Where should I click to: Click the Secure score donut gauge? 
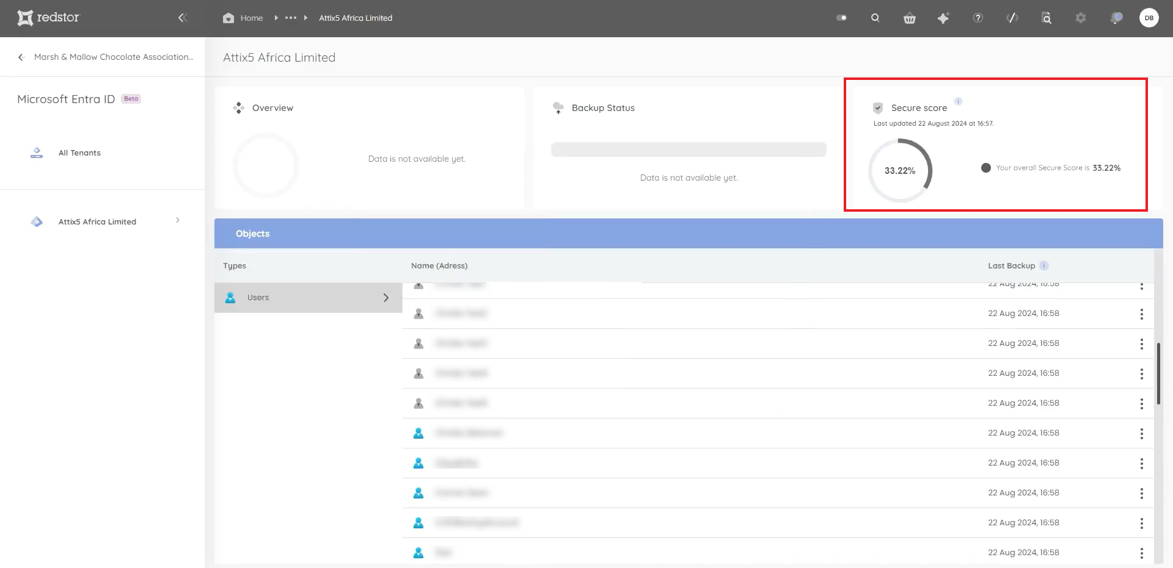(x=900, y=170)
